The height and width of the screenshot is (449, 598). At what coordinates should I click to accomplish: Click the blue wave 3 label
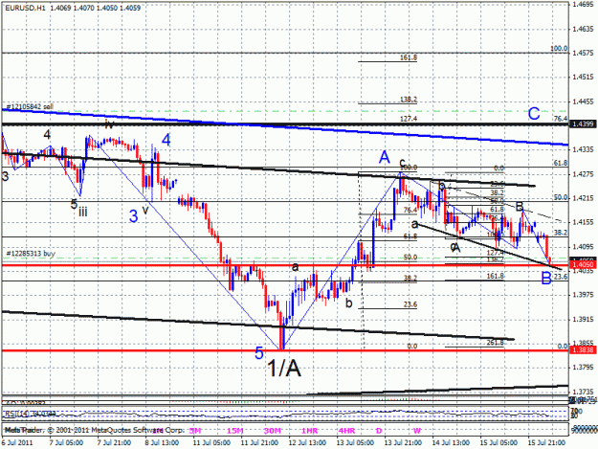click(x=133, y=216)
